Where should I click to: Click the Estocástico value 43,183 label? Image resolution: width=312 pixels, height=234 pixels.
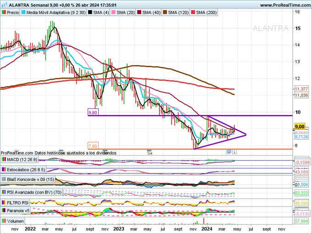[x=301, y=172]
